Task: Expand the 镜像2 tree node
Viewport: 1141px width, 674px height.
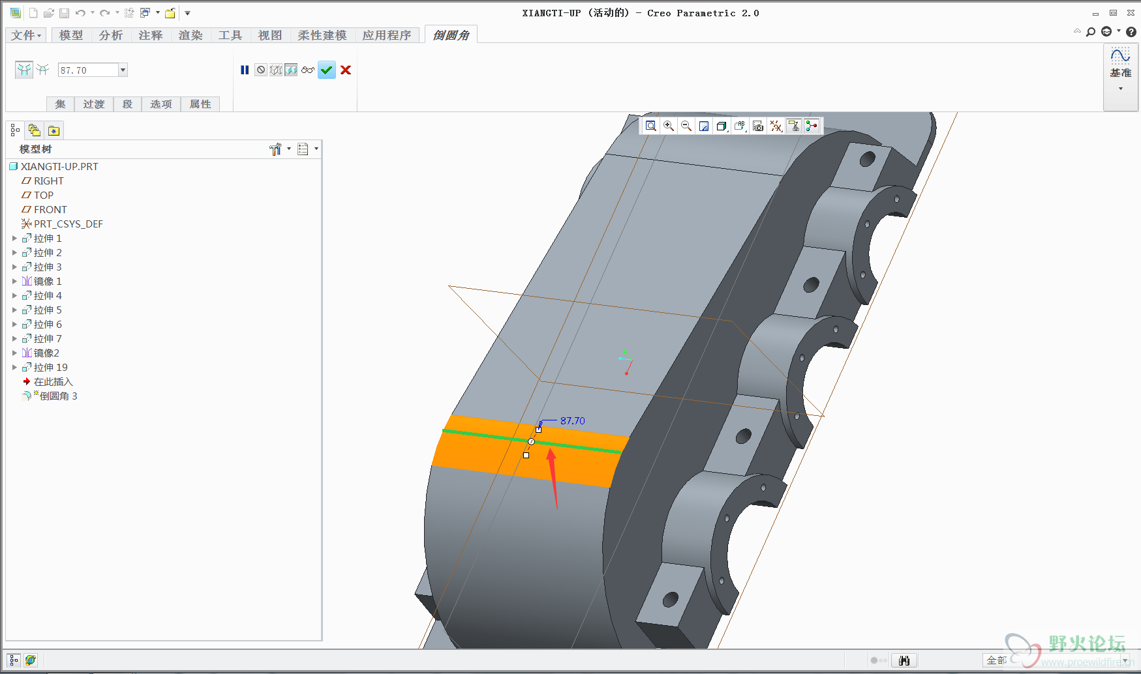Action: pyautogui.click(x=14, y=353)
